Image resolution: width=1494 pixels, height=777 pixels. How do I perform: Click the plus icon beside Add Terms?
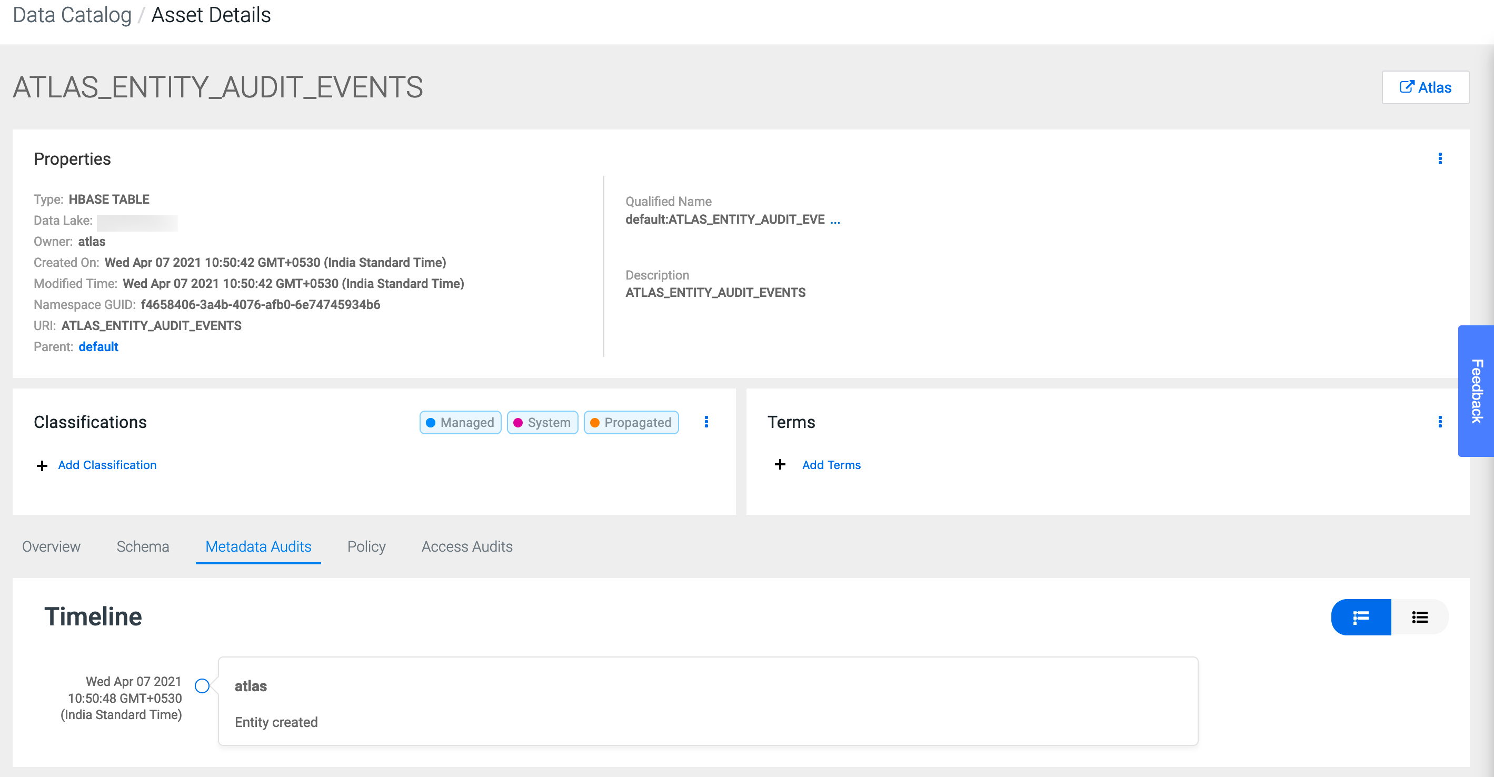780,465
